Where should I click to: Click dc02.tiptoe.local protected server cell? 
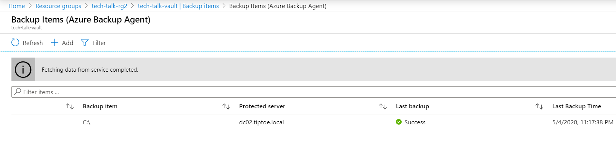click(x=261, y=122)
